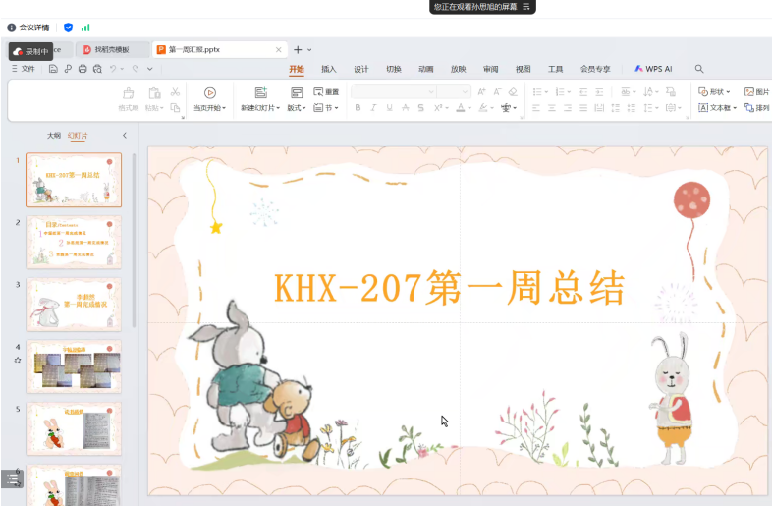Screen dimensions: 772x506
Task: Open the search magnifier in ribbon tabs
Action: tap(699, 69)
